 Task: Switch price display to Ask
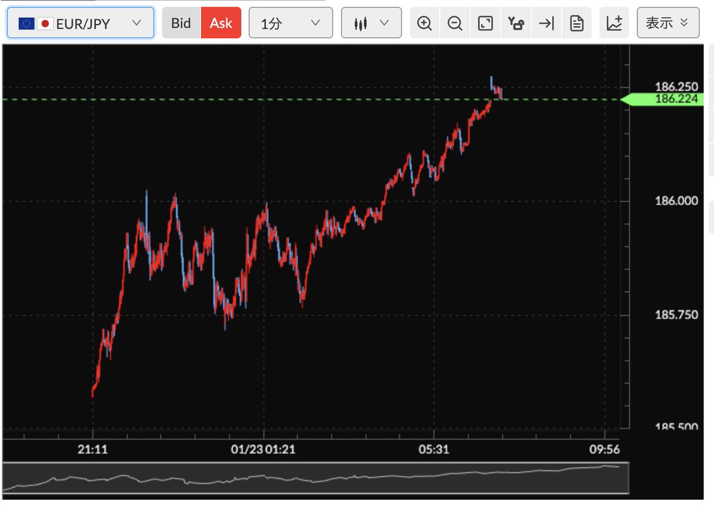point(221,23)
